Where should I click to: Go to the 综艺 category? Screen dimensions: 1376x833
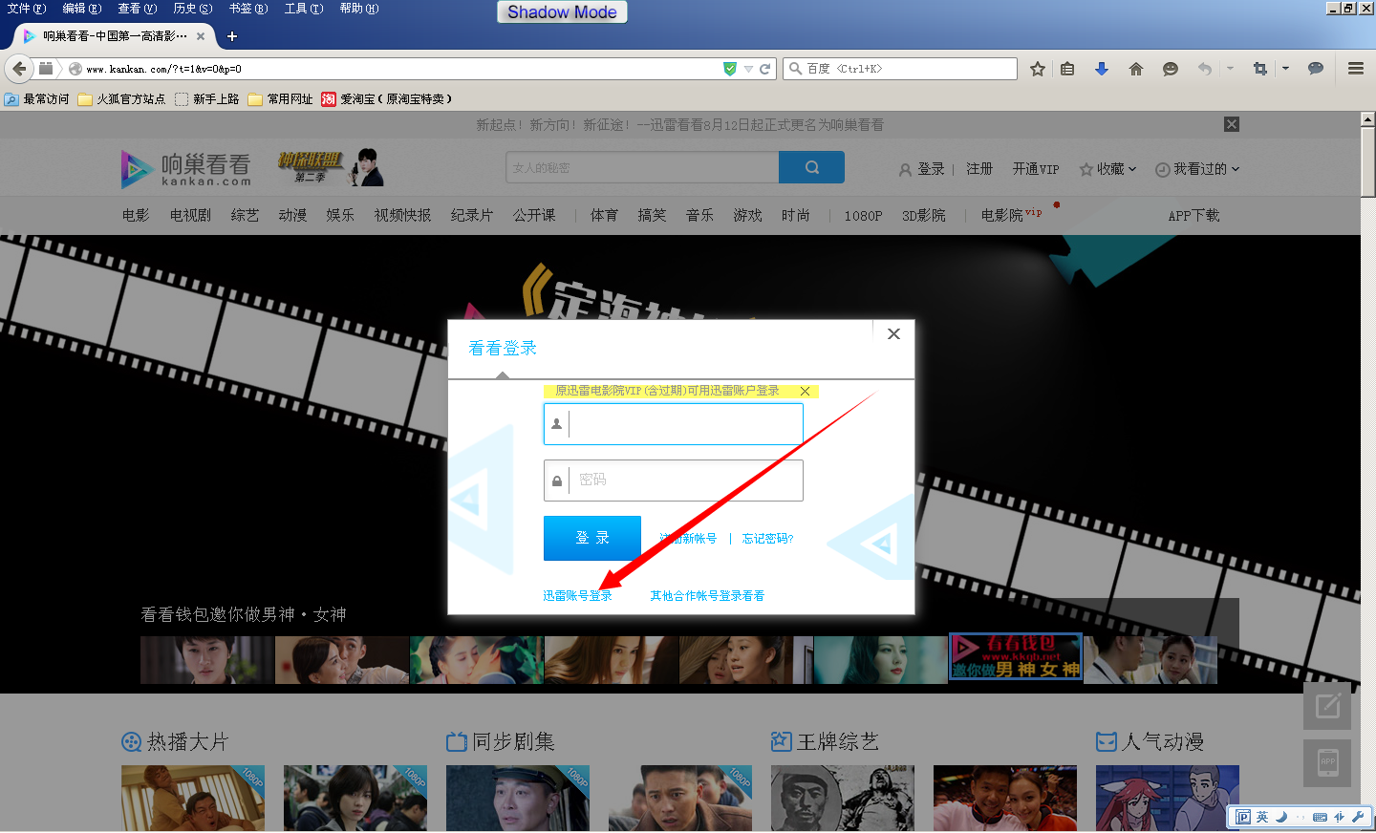(245, 216)
